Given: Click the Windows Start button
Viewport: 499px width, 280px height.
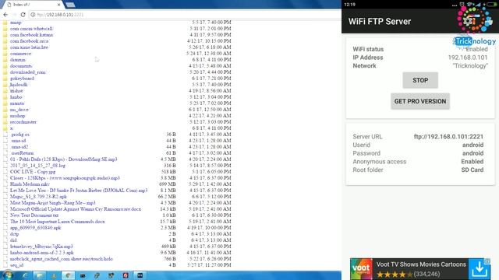Looking at the screenshot, I should [x=8, y=275].
